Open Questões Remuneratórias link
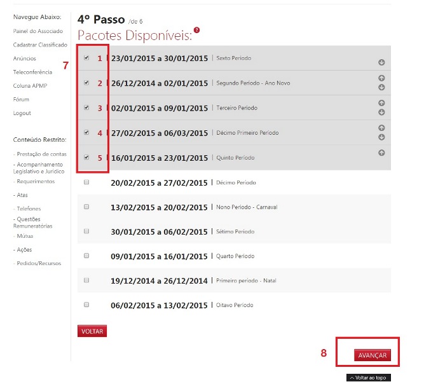Screen dimensions: 445x384 [x=32, y=223]
